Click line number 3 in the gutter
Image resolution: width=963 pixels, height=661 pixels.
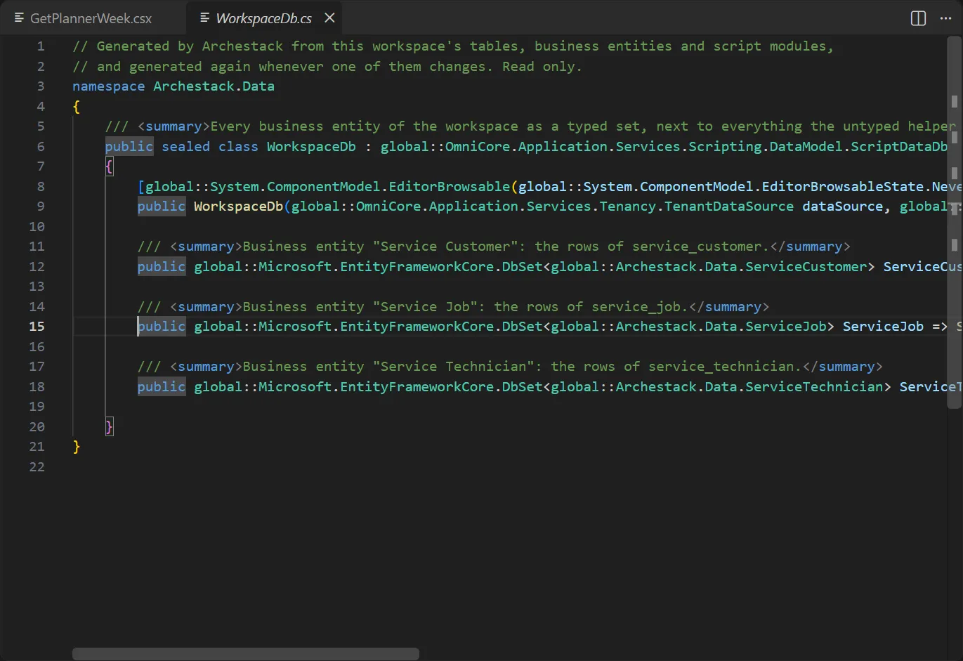[x=41, y=86]
